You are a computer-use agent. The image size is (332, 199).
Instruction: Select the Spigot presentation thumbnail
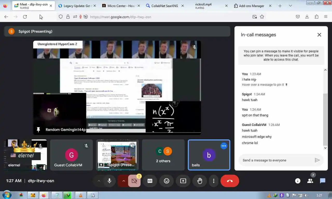[117, 155]
